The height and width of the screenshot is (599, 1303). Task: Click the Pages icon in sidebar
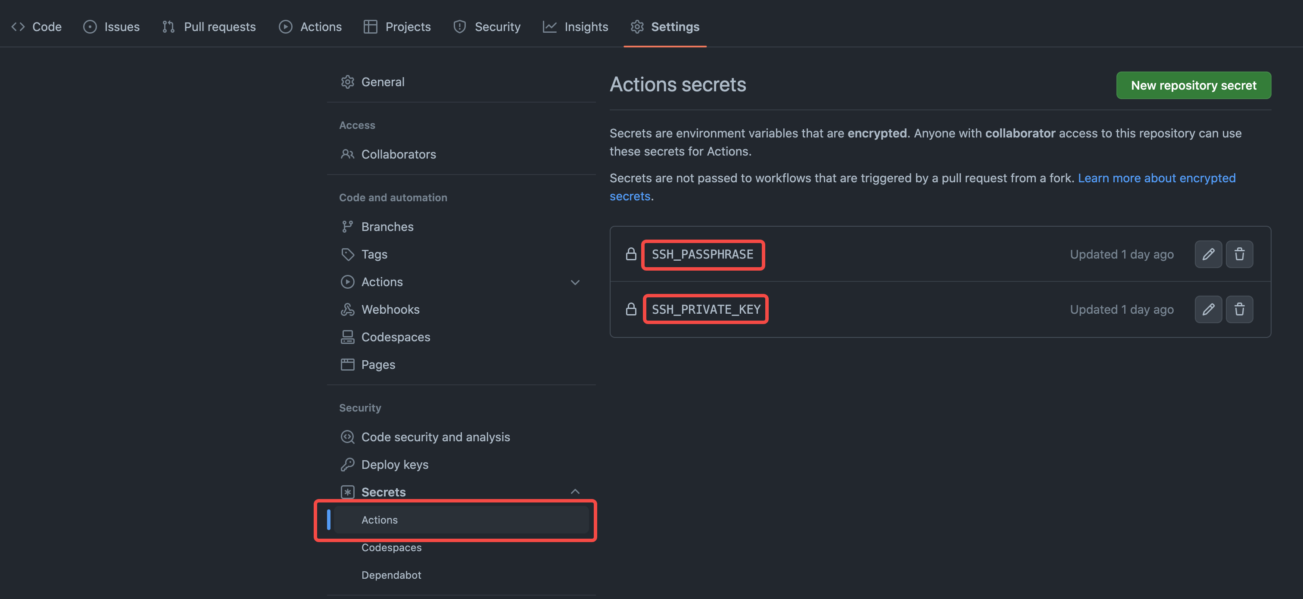click(348, 364)
